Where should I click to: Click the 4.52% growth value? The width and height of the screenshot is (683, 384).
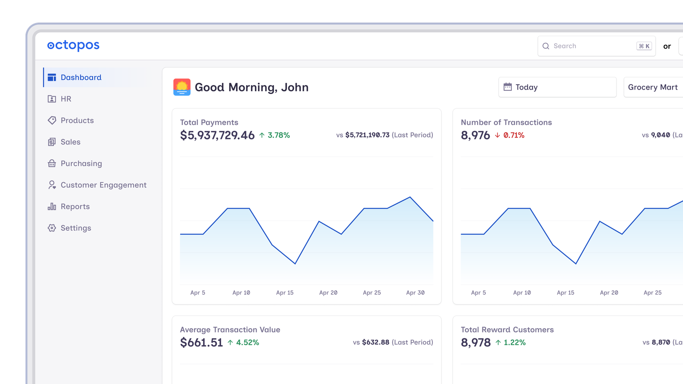(x=248, y=343)
